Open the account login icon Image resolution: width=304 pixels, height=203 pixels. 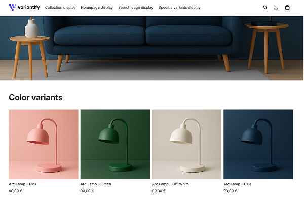coord(276,8)
